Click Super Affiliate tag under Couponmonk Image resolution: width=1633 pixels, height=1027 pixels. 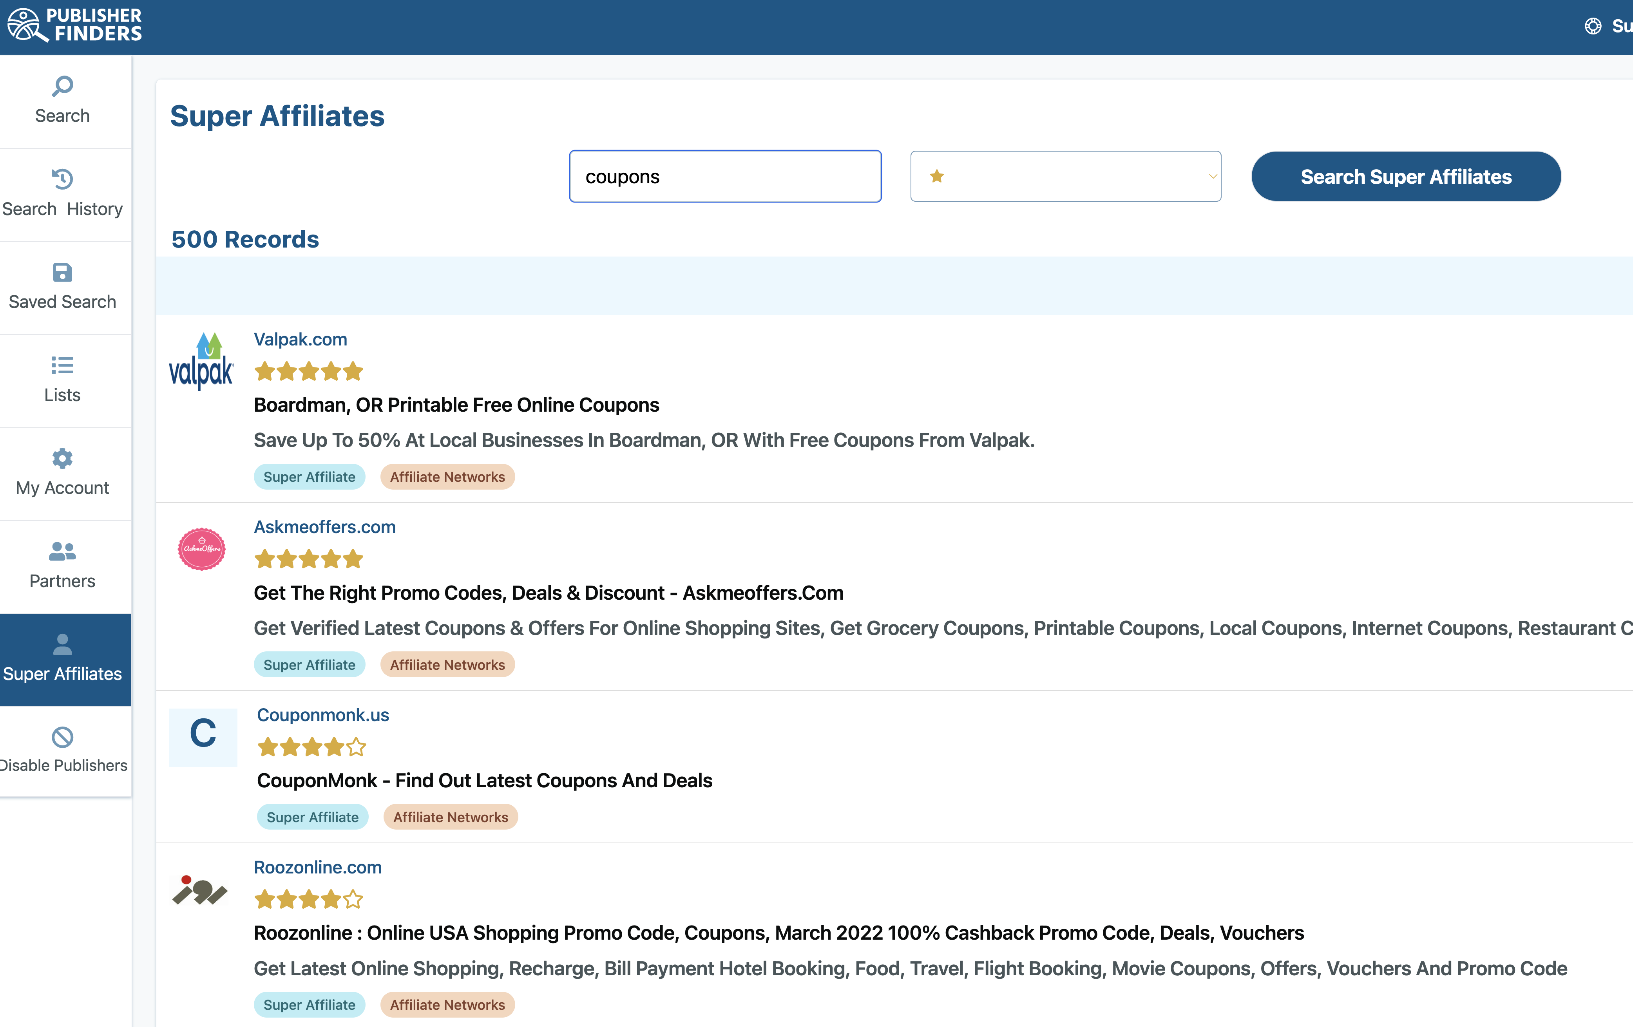(313, 817)
